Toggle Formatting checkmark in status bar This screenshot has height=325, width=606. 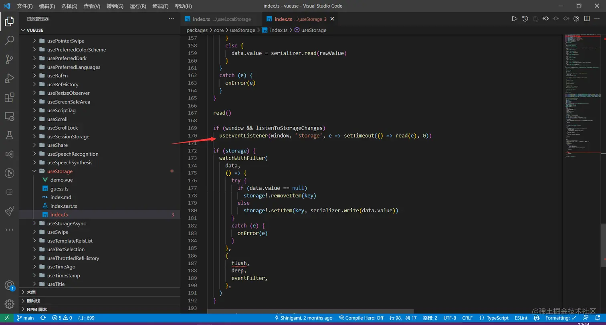click(x=560, y=318)
